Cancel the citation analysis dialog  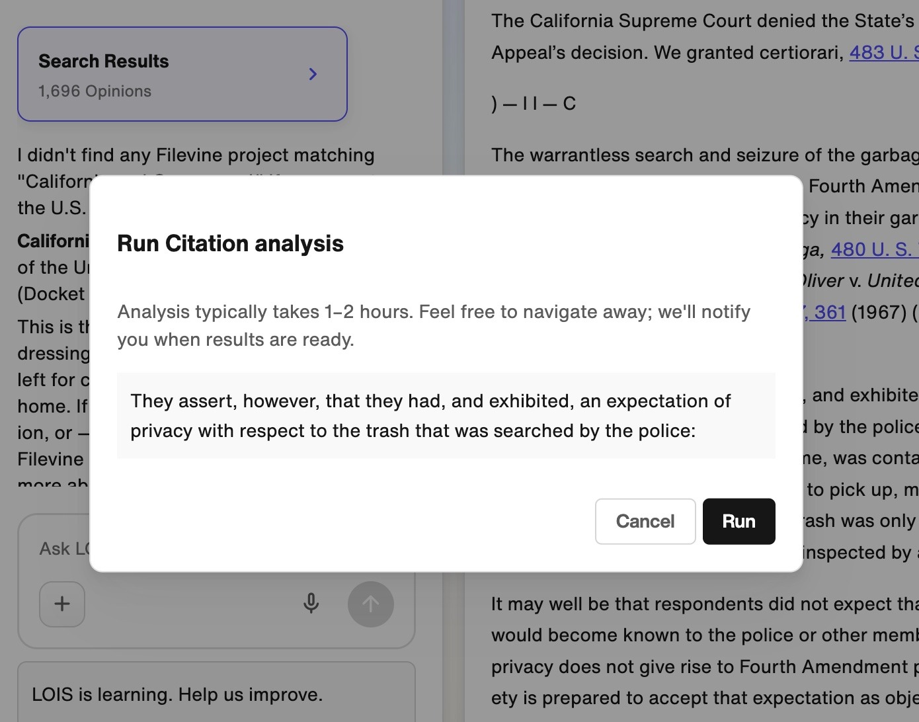tap(645, 522)
